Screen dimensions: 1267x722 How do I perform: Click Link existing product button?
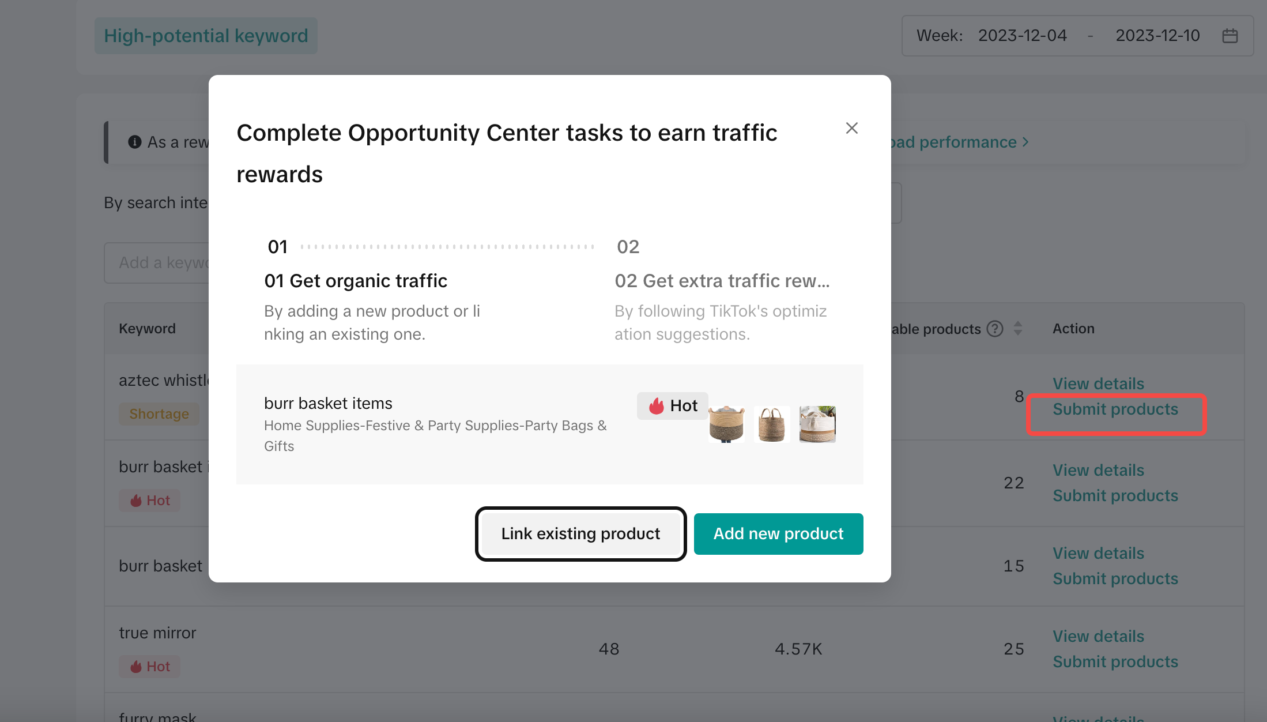[580, 534]
